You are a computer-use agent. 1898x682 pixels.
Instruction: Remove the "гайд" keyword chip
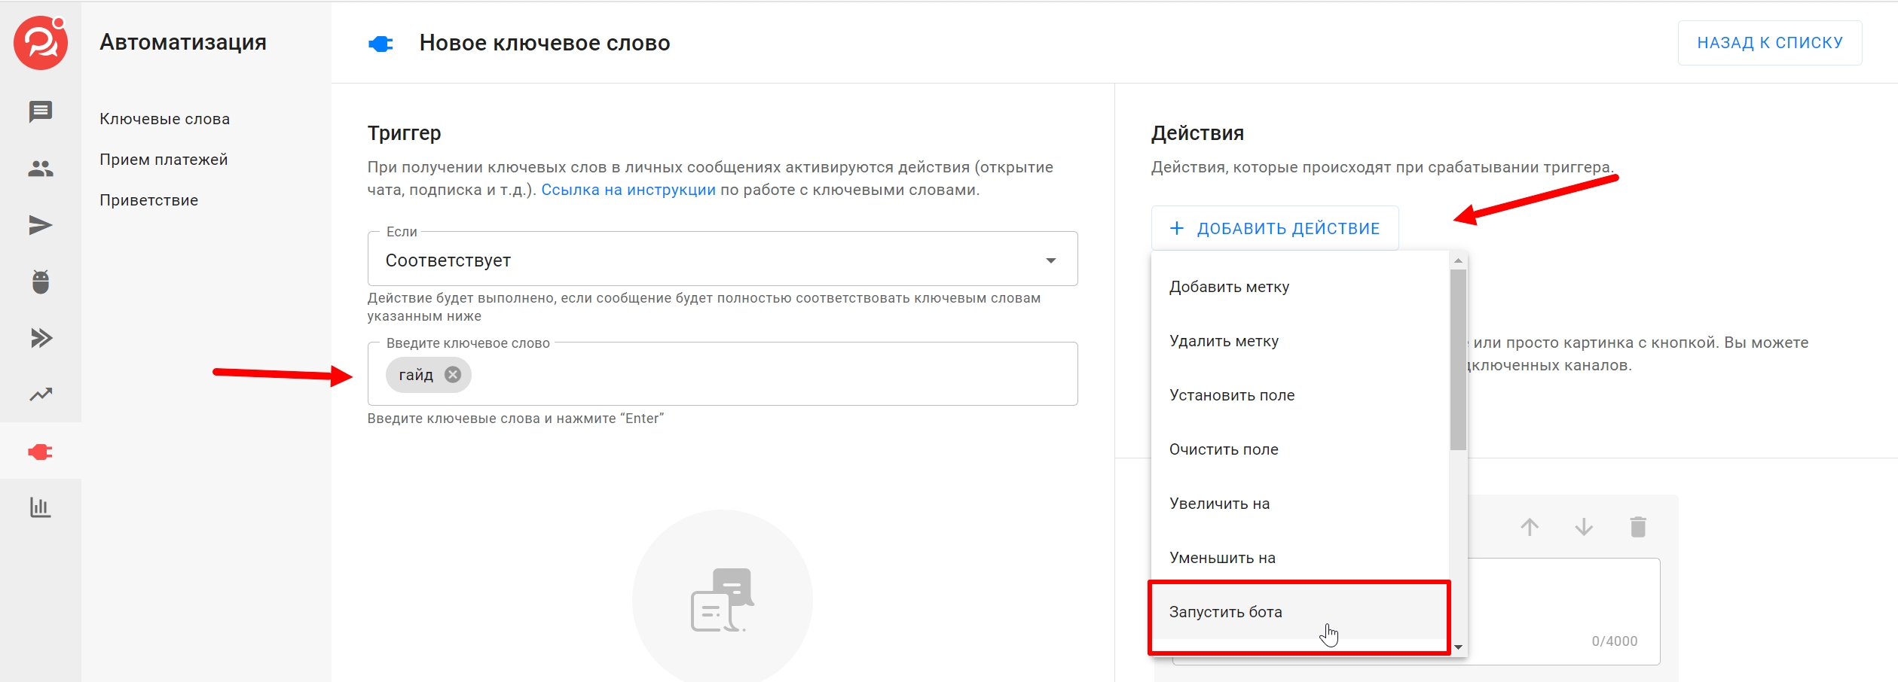point(452,375)
